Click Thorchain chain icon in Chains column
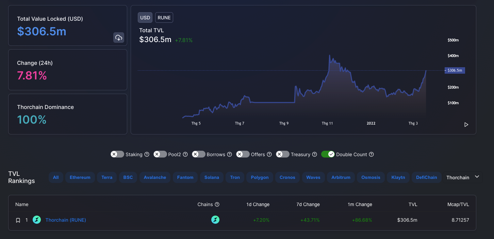494x239 pixels. click(215, 220)
